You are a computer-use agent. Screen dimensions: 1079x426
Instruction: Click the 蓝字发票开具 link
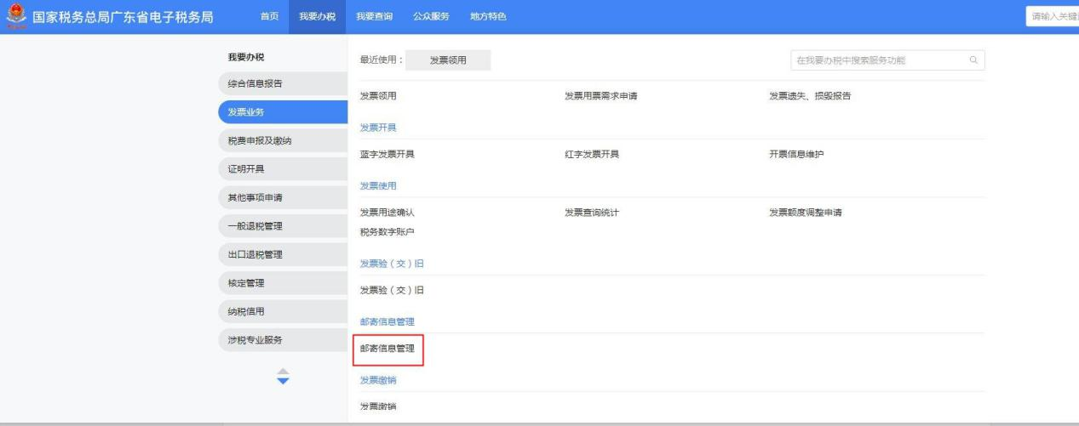coord(387,154)
